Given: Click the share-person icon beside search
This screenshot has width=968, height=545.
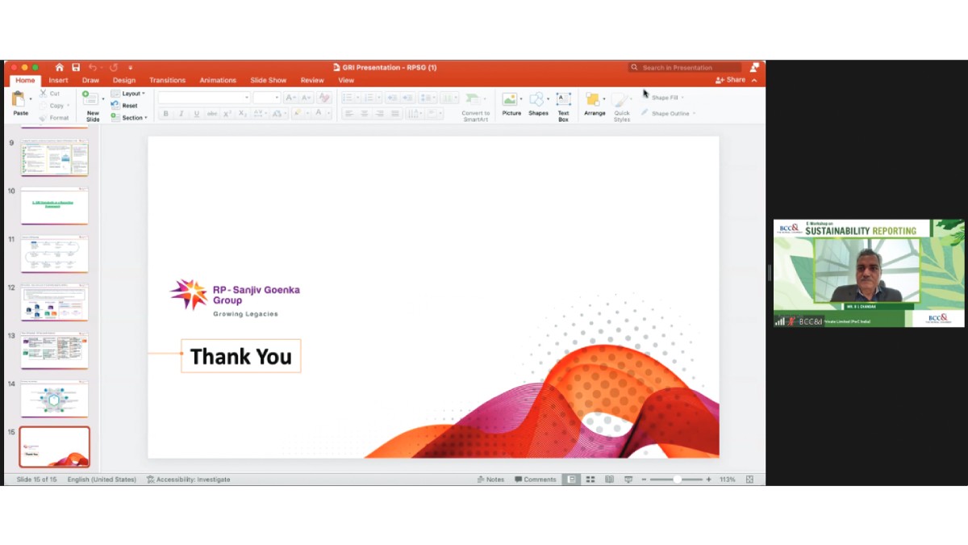Looking at the screenshot, I should click(x=754, y=68).
